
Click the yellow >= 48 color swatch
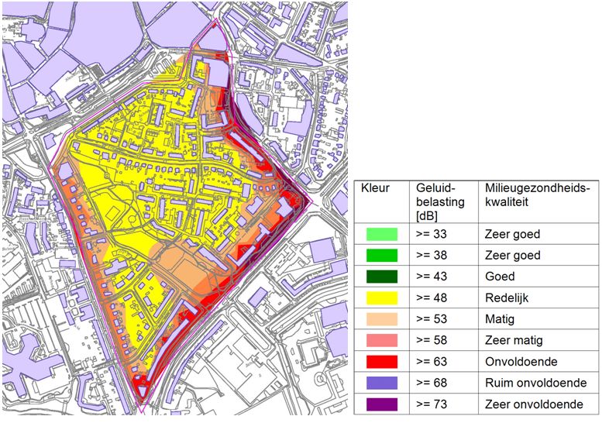point(382,298)
